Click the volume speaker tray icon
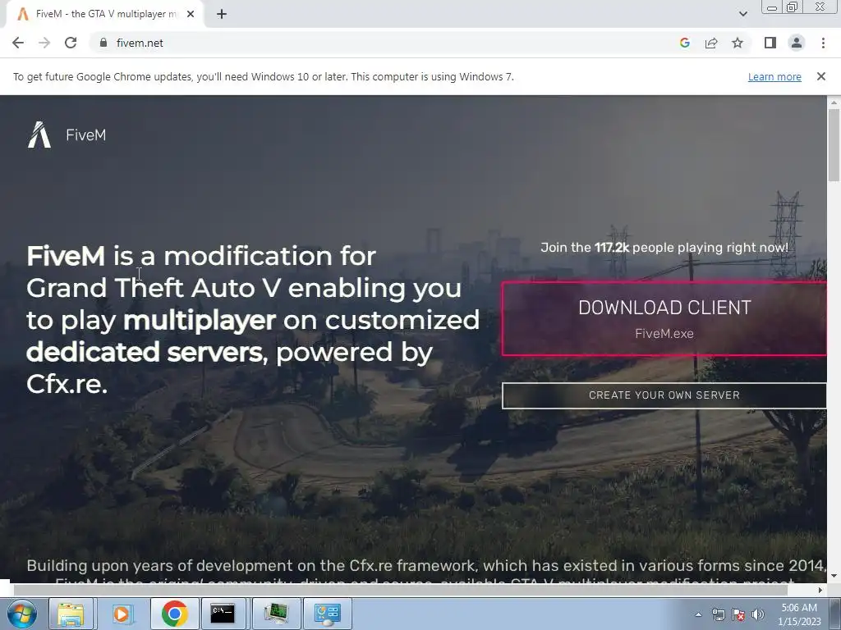Image resolution: width=841 pixels, height=630 pixels. (758, 614)
